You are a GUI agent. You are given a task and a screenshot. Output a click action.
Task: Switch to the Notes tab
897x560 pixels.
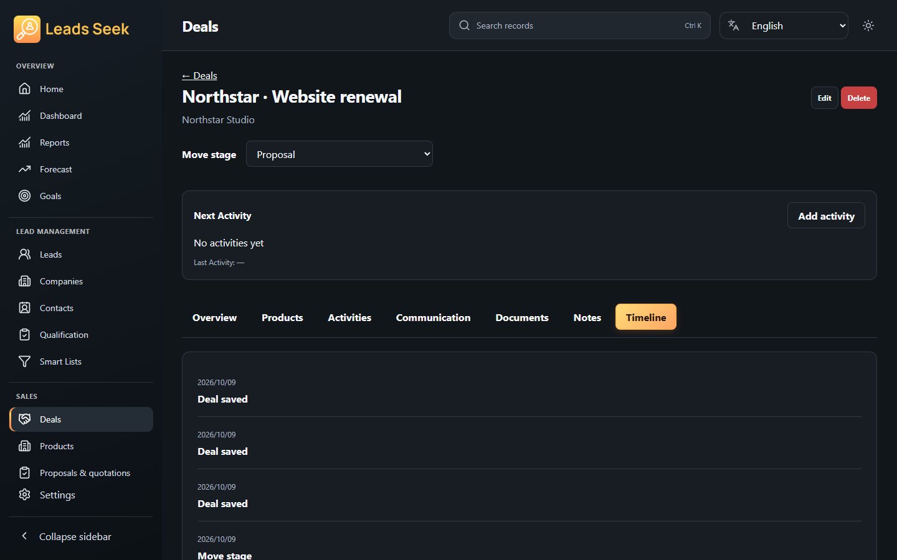click(x=587, y=317)
